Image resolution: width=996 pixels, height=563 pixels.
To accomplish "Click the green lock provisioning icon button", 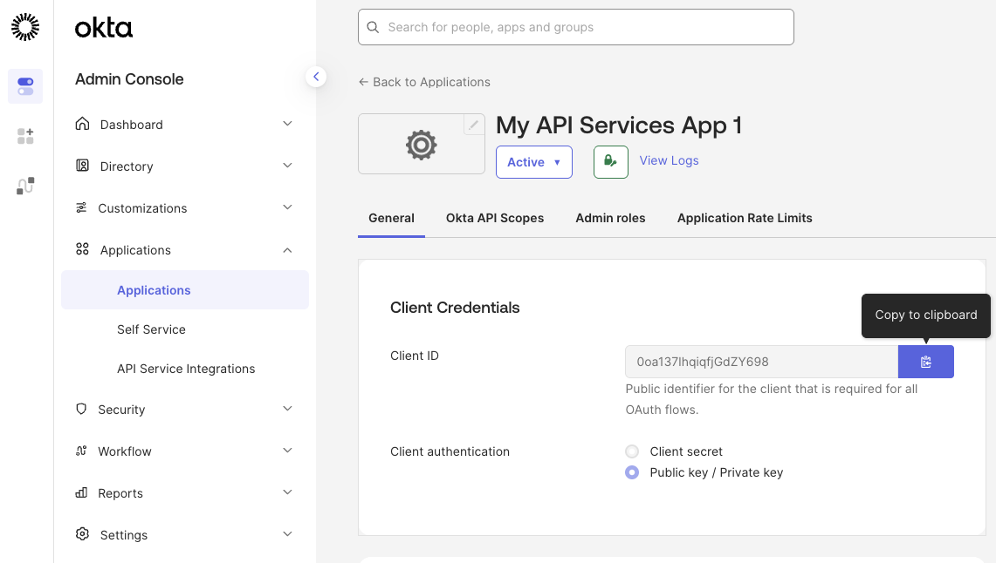I will [611, 162].
